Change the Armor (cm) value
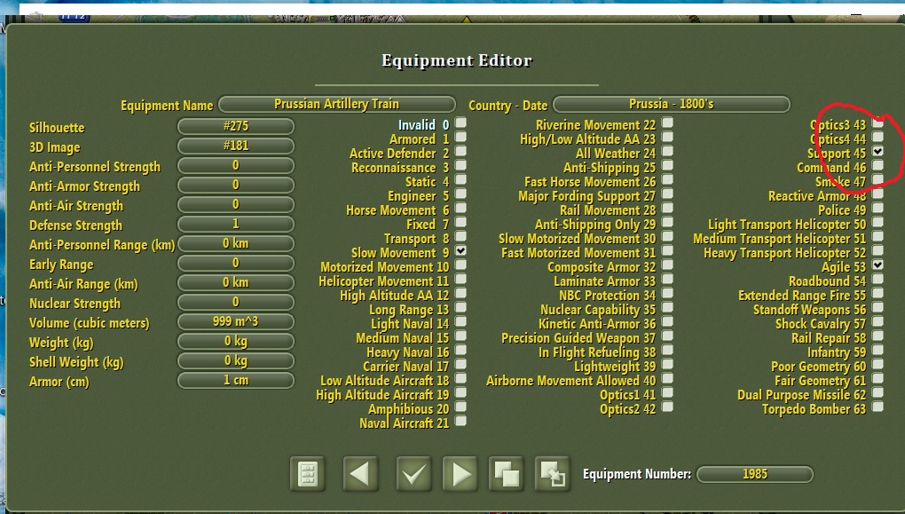905x514 pixels. 235,381
